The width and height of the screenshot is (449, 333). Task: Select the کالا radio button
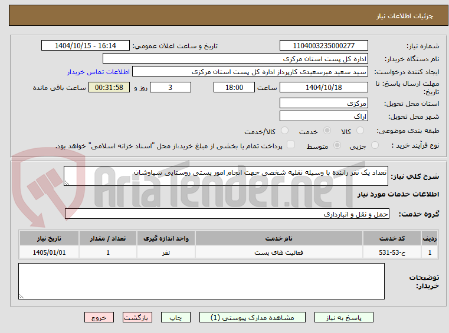click(360, 131)
